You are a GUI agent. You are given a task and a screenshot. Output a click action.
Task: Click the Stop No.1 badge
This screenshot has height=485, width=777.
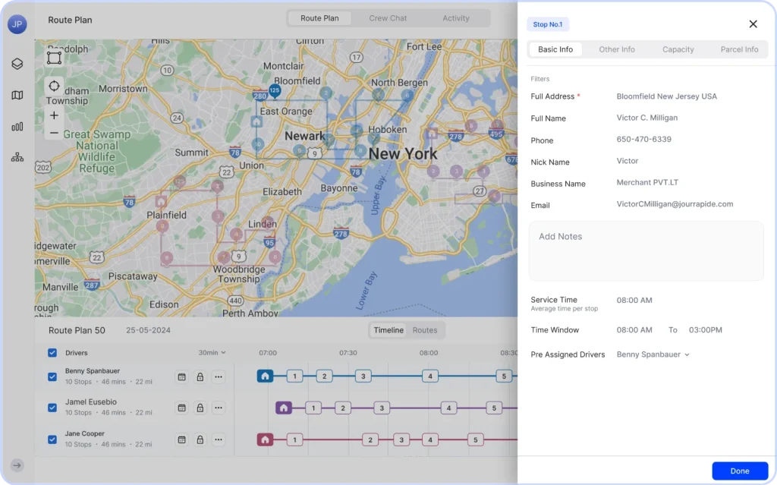[x=548, y=24]
